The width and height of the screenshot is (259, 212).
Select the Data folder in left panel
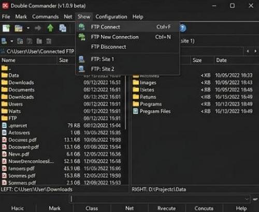13,75
